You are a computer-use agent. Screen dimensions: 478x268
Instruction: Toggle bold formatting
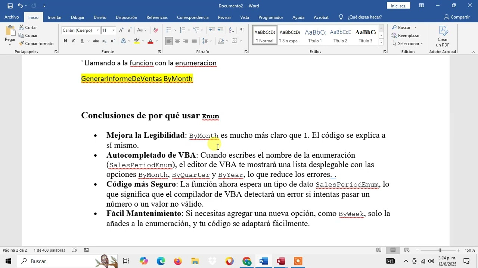[65, 41]
